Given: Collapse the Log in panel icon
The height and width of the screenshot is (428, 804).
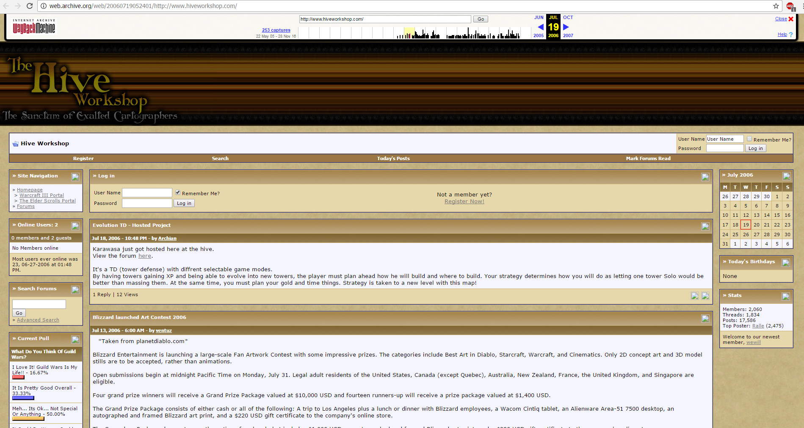Looking at the screenshot, I should tap(705, 177).
